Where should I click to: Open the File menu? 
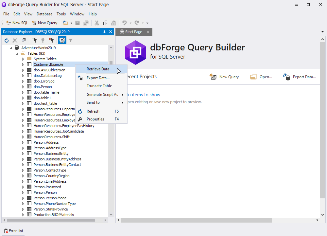click(6, 14)
